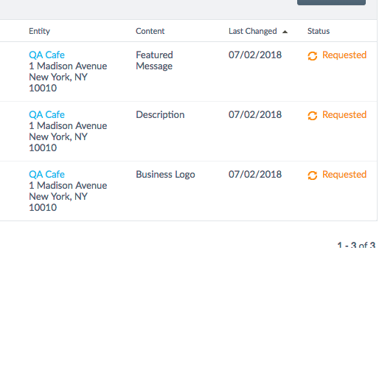The width and height of the screenshot is (382, 382).
Task: Sort table by Last Changed column
Action: 253,31
